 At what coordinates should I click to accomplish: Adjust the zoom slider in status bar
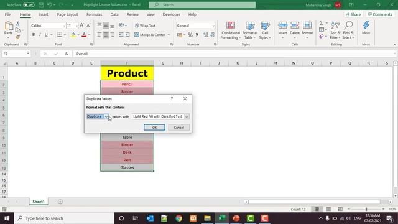(x=366, y=209)
